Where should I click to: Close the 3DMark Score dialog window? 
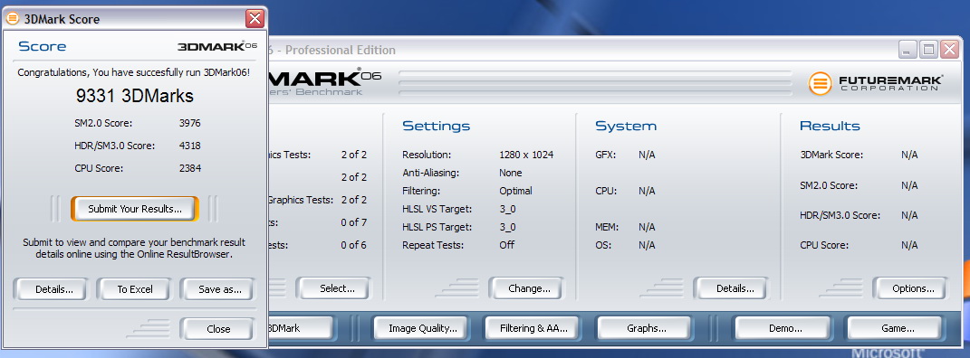click(255, 18)
